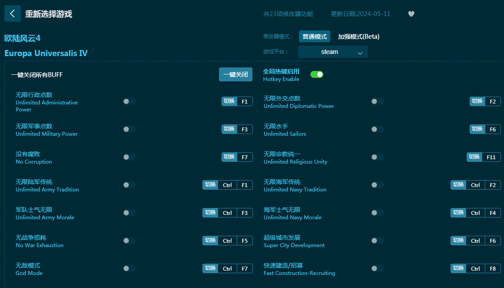The width and height of the screenshot is (504, 288).
Task: Click the 共23项修改器功能 text
Action: tap(288, 14)
